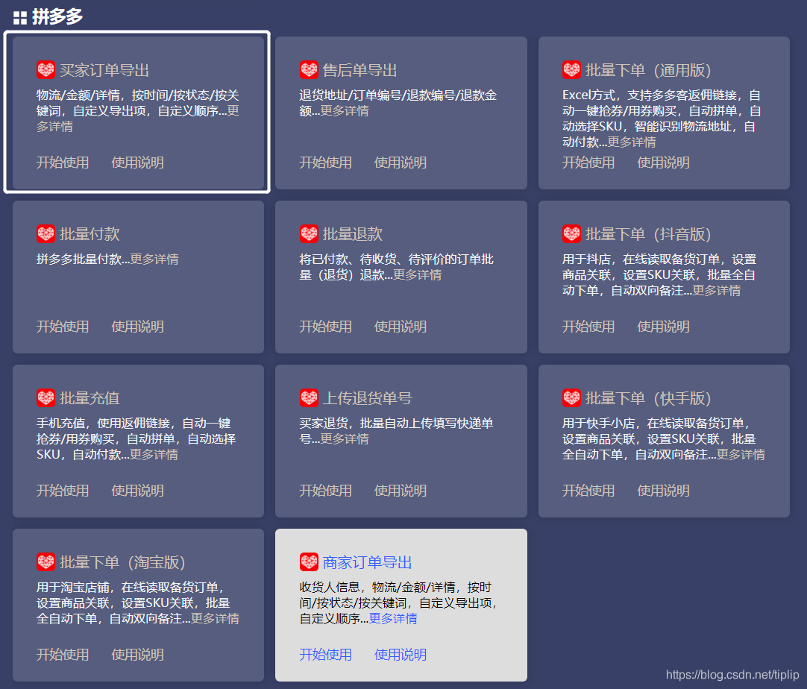Click 使用说明 on 批量下单（通用版） card
Viewport: 807px width, 689px height.
coord(663,163)
